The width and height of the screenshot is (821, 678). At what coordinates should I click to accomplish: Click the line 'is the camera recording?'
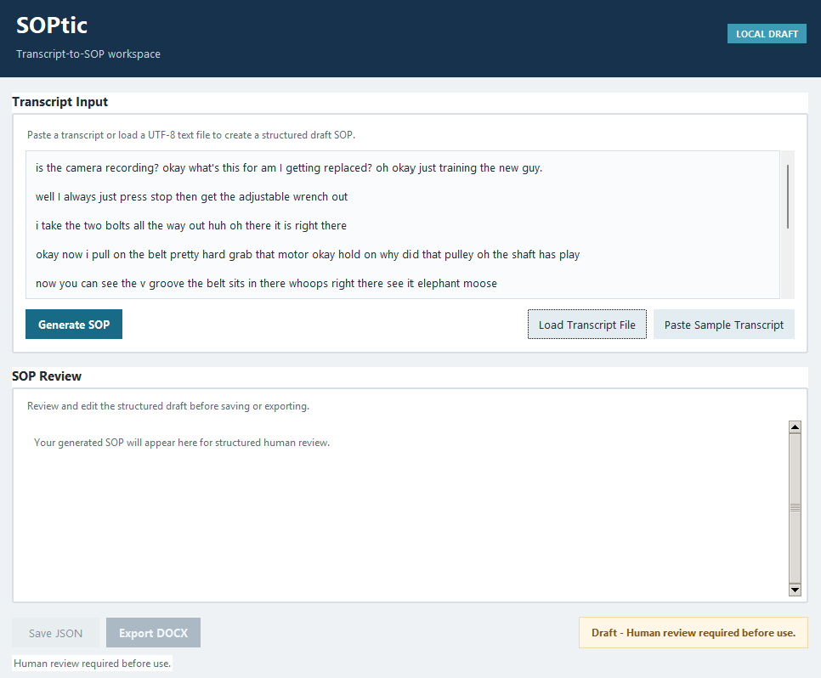click(x=288, y=168)
